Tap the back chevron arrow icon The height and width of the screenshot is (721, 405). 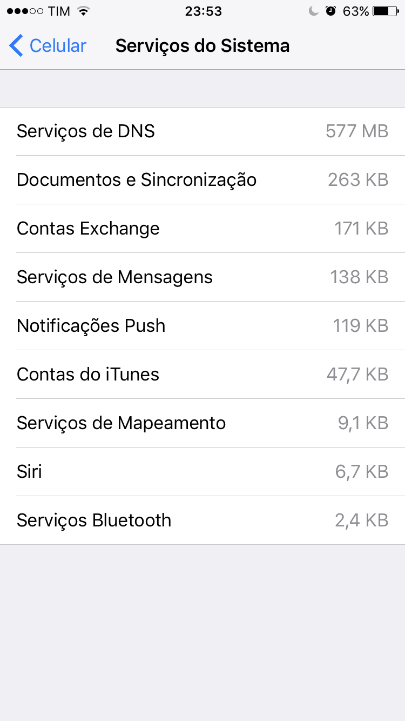point(16,46)
